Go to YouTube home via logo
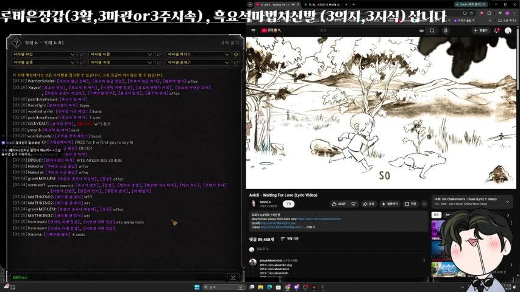Screen dimensions: 520x292 click(271, 30)
